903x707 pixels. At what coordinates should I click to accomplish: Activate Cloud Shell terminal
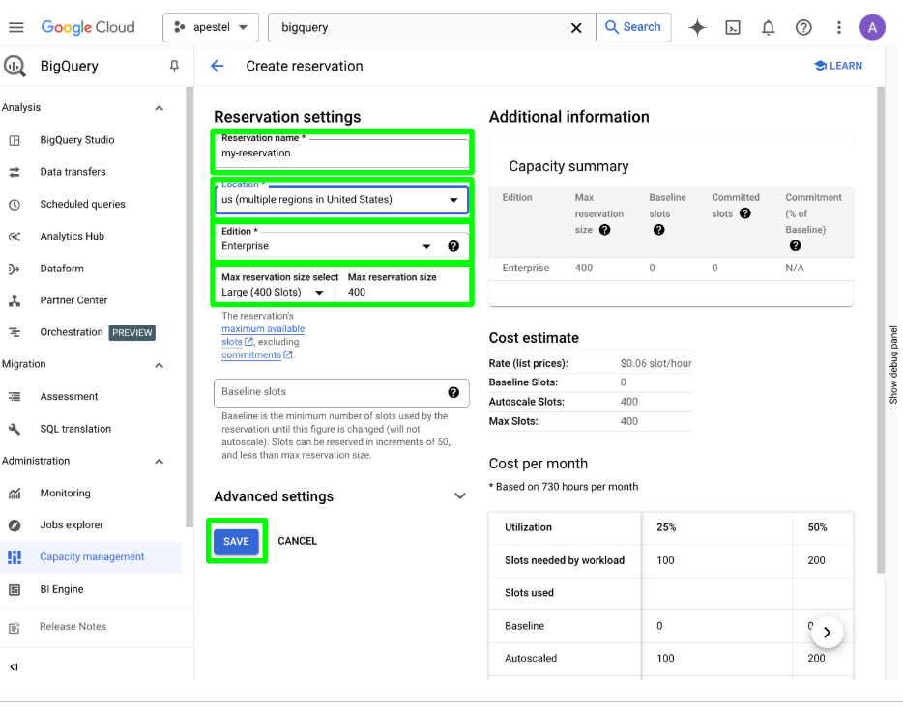click(x=733, y=27)
